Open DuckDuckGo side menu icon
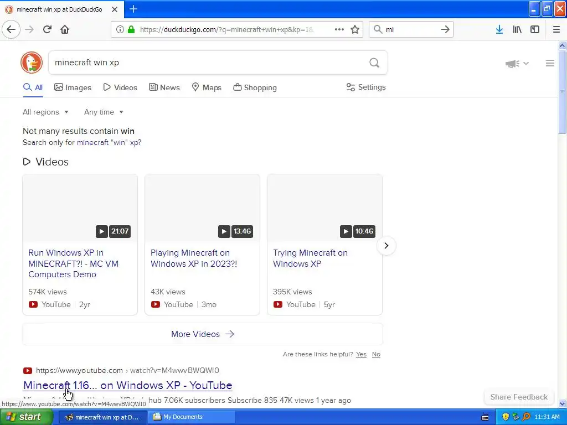The width and height of the screenshot is (567, 425). [x=550, y=63]
